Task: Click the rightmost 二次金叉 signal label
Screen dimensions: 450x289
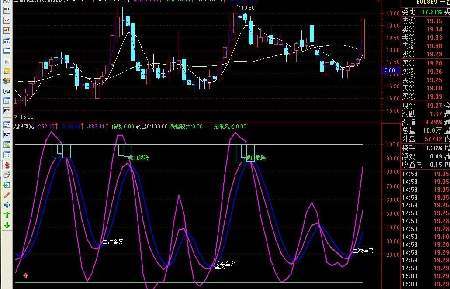Action: [x=363, y=251]
